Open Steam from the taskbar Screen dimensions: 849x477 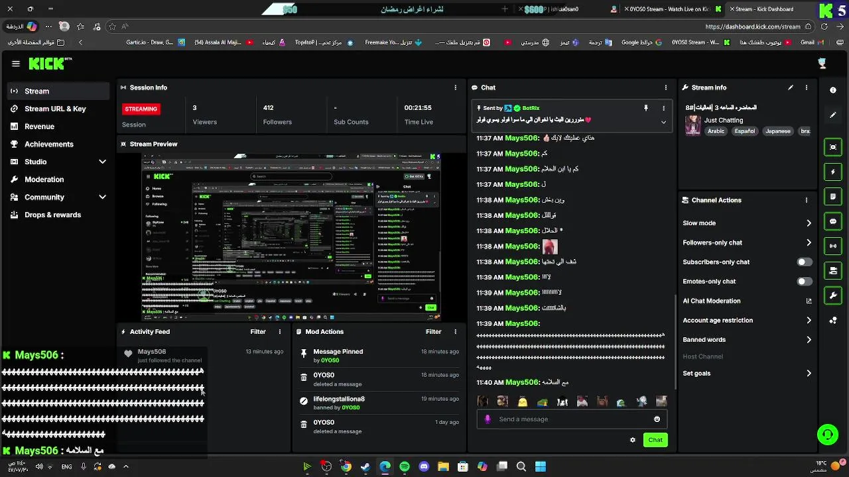click(365, 466)
